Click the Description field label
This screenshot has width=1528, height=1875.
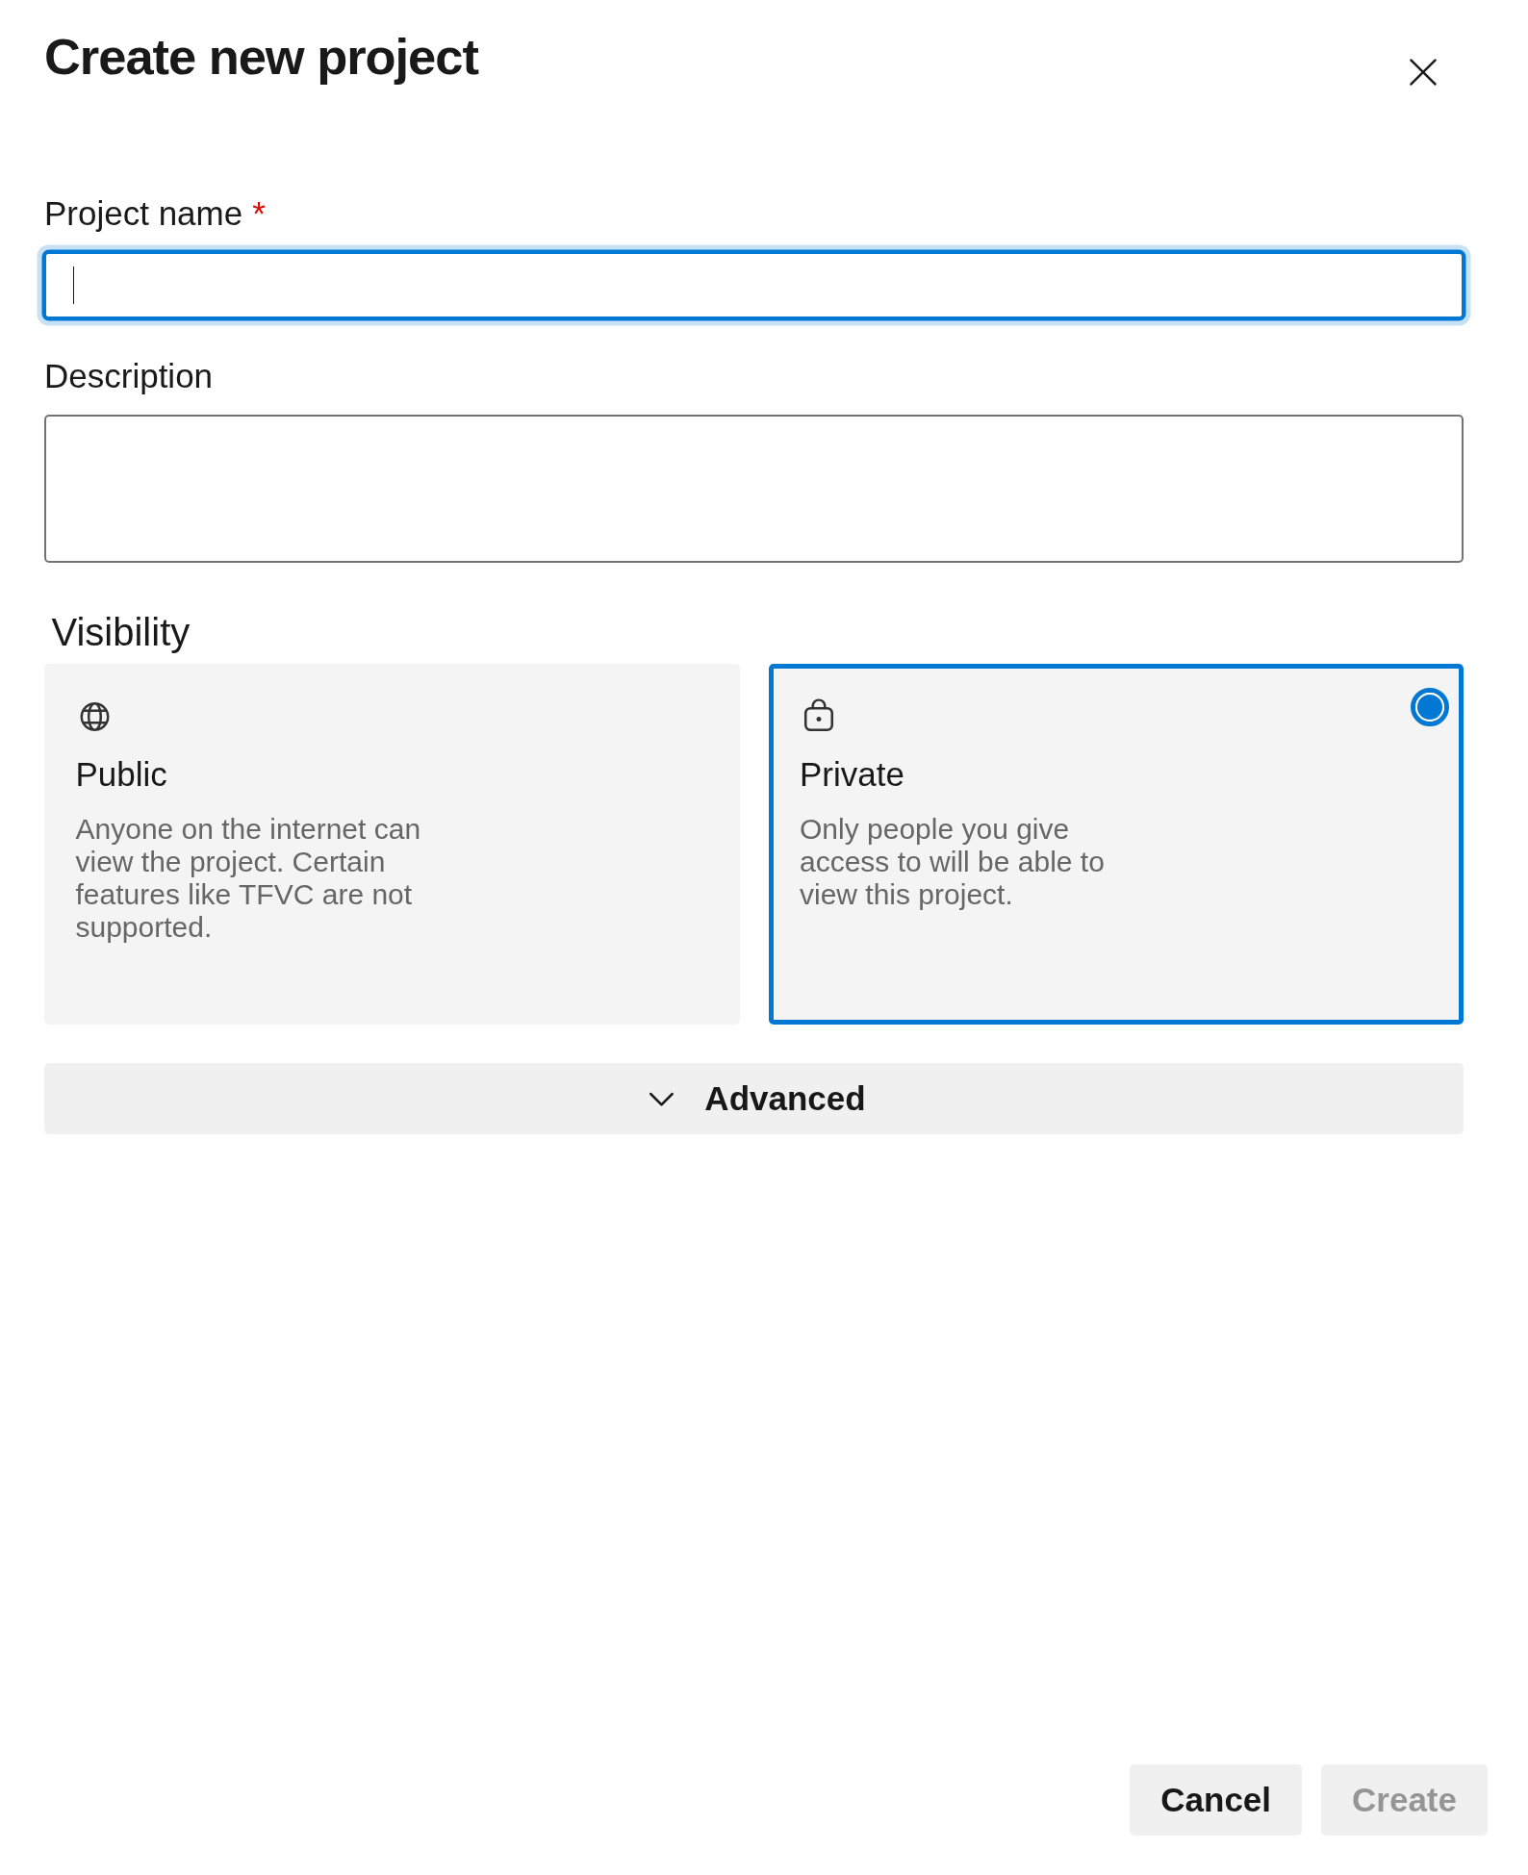(128, 376)
